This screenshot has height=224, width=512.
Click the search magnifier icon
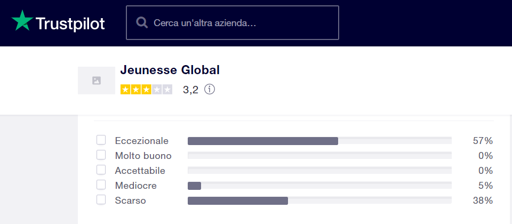(142, 23)
